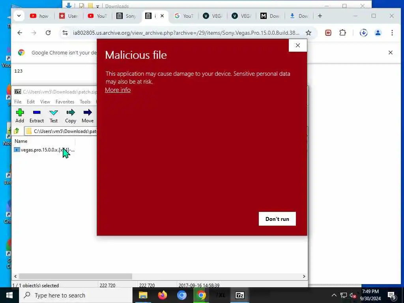
Task: Open the taskbar clock and date
Action: pyautogui.click(x=370, y=295)
